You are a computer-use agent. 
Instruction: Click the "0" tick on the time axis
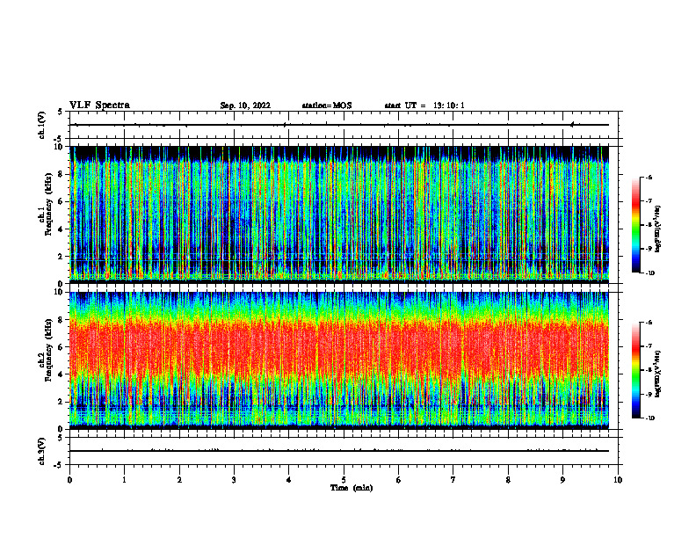69,480
